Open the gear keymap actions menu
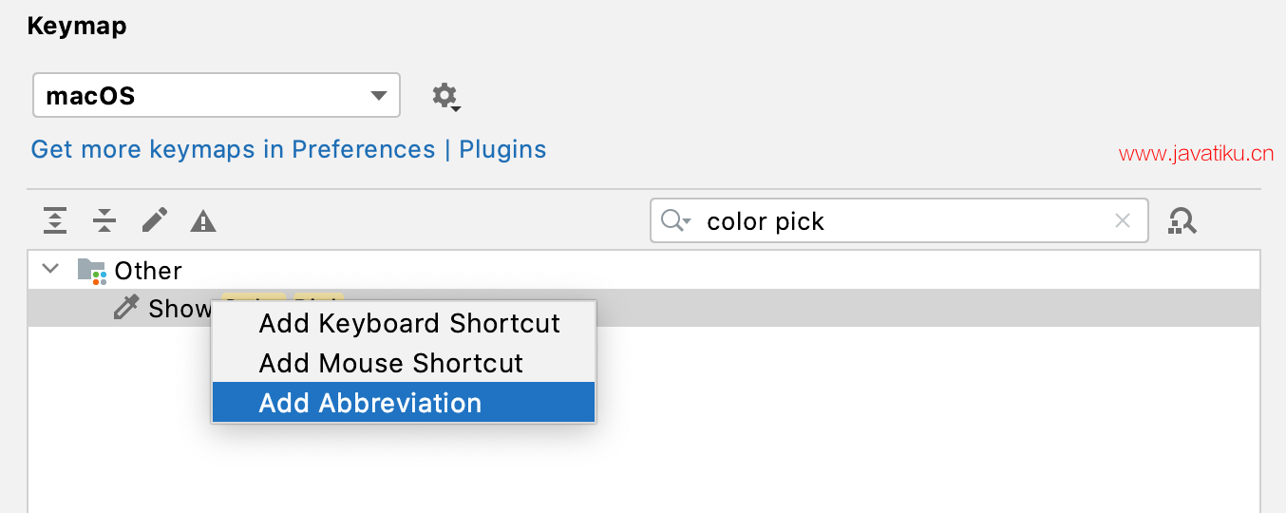This screenshot has width=1286, height=513. (x=444, y=96)
